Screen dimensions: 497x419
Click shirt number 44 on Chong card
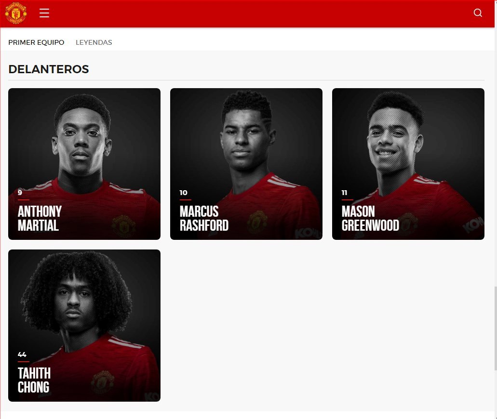tap(22, 354)
